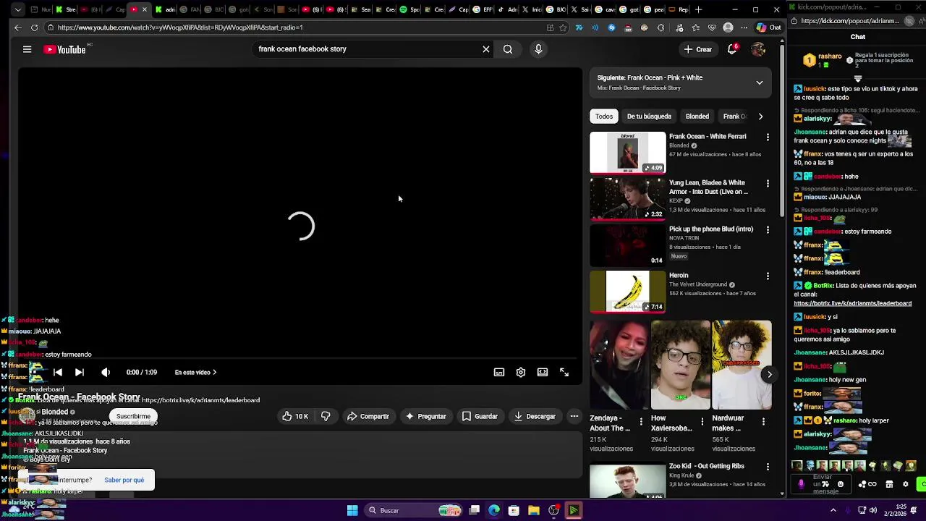Open a new browser tab
The image size is (926, 521).
coord(698,9)
